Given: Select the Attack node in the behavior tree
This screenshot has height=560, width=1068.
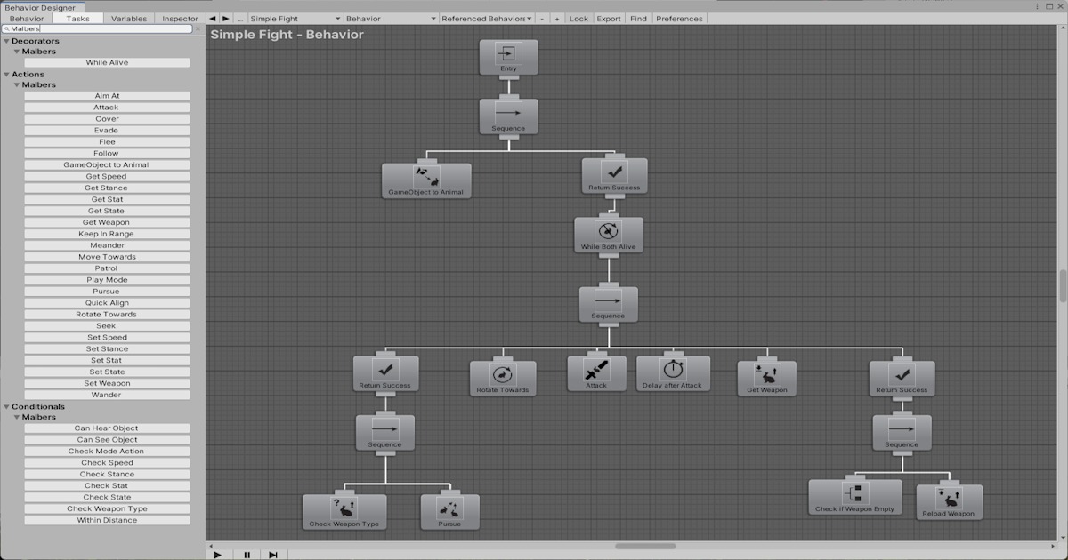Looking at the screenshot, I should tap(595, 372).
